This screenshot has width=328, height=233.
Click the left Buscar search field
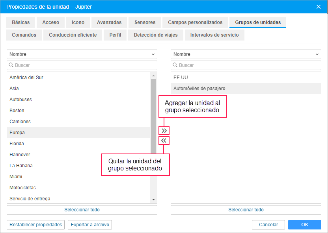82,65
